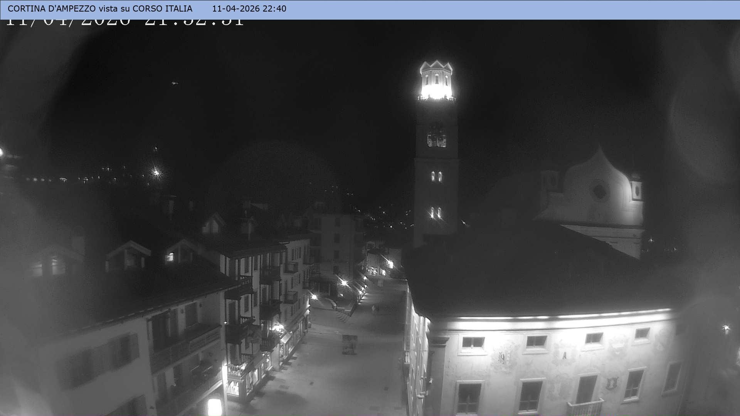
Task: Click the pedestrians walking on Corso Italia
Action: [374, 309]
